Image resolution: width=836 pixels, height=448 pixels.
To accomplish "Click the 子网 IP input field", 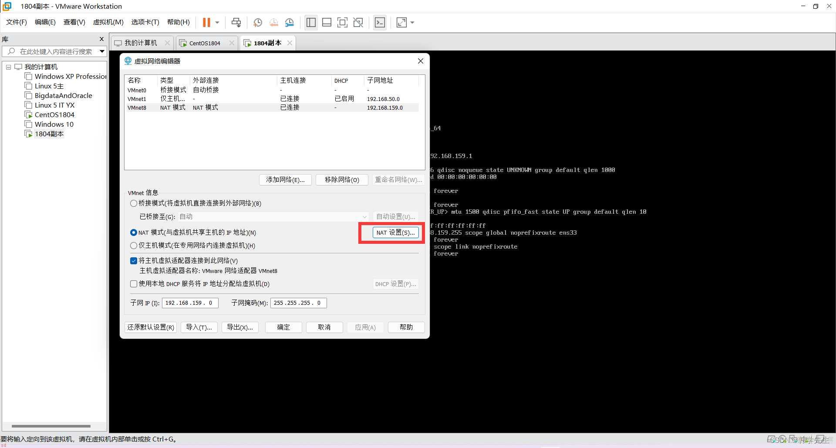I will click(190, 303).
